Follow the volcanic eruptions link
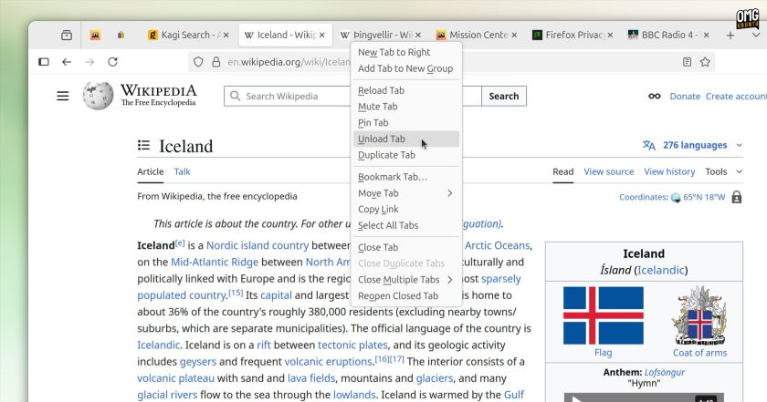The width and height of the screenshot is (767, 402). pyautogui.click(x=328, y=362)
